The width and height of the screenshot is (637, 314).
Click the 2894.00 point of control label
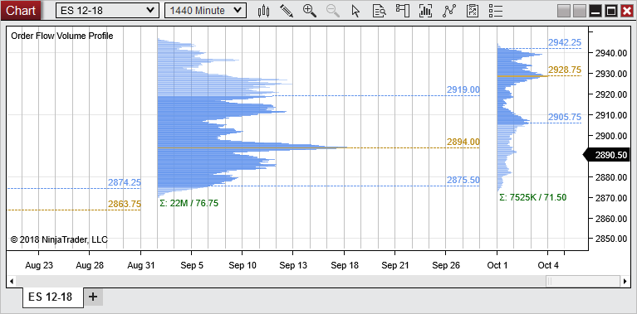(x=463, y=142)
